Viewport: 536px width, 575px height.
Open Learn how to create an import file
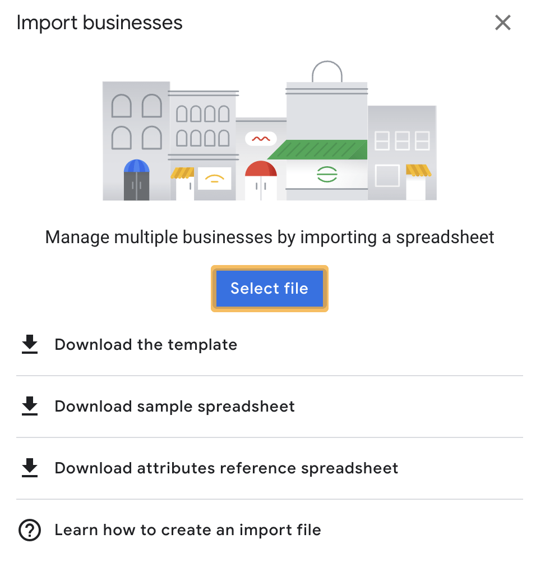pos(188,530)
